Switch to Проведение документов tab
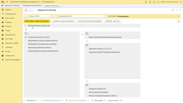183x103 pixels. click(x=32, y=5)
